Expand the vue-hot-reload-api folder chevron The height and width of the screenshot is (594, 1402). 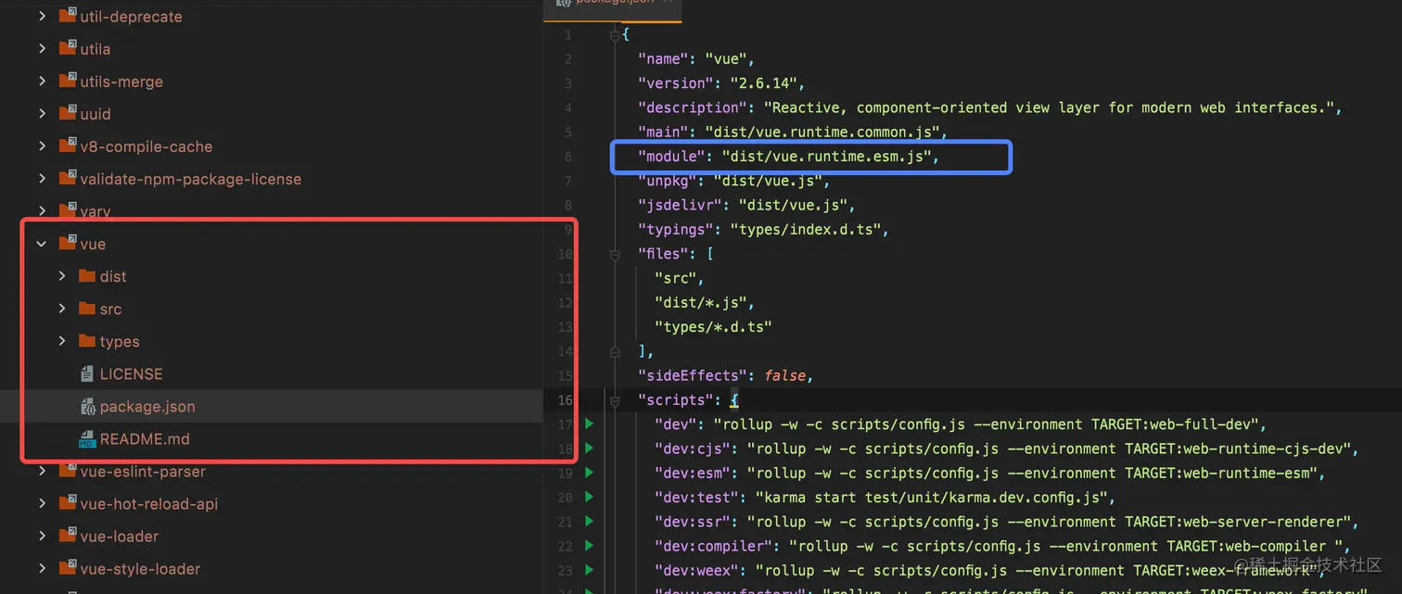(42, 504)
